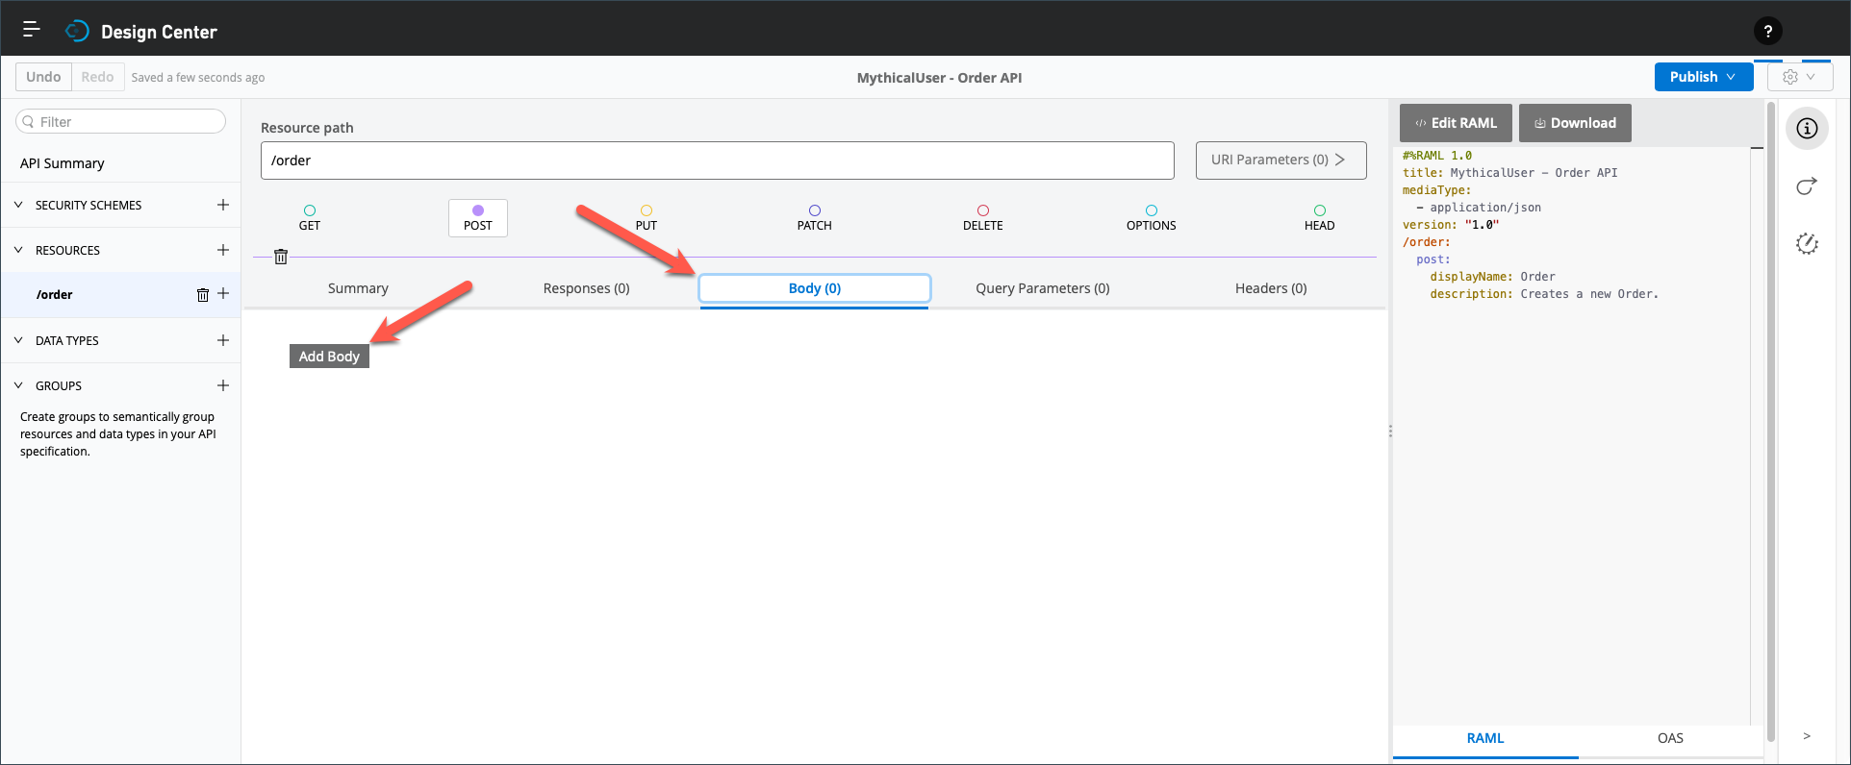Switch to the Headers (0) tab
Screen dimensions: 1851x765
[1271, 288]
